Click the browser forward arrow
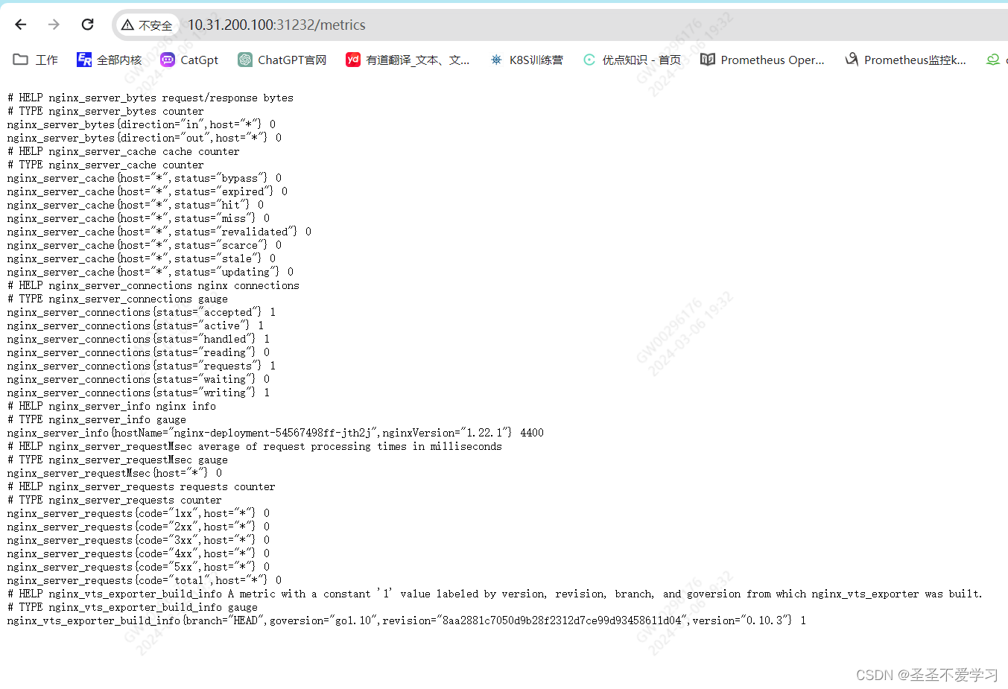Viewport: 1008px width, 689px height. (54, 25)
